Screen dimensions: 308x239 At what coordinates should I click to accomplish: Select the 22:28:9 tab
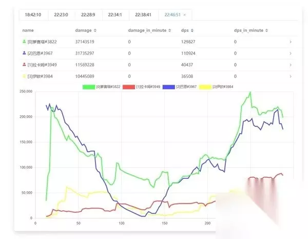click(88, 15)
